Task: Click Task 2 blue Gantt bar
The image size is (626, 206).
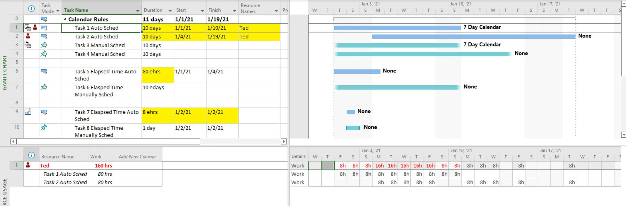Action: point(474,37)
